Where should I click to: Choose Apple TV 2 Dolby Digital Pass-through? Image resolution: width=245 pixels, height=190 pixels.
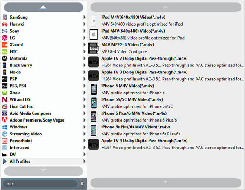click(166, 62)
